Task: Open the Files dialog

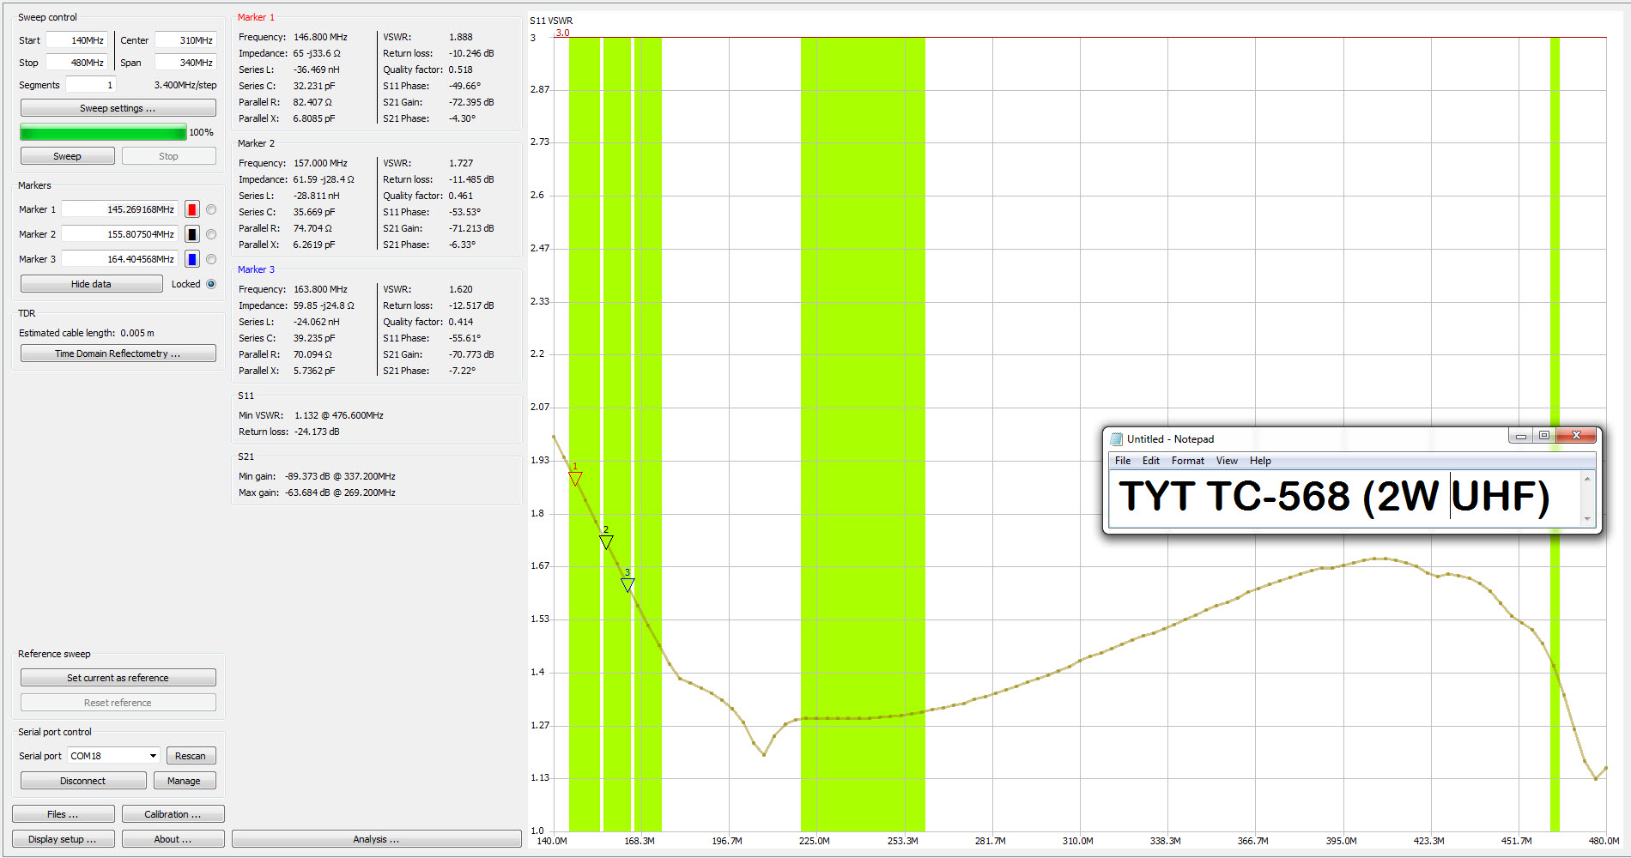Action: (63, 814)
